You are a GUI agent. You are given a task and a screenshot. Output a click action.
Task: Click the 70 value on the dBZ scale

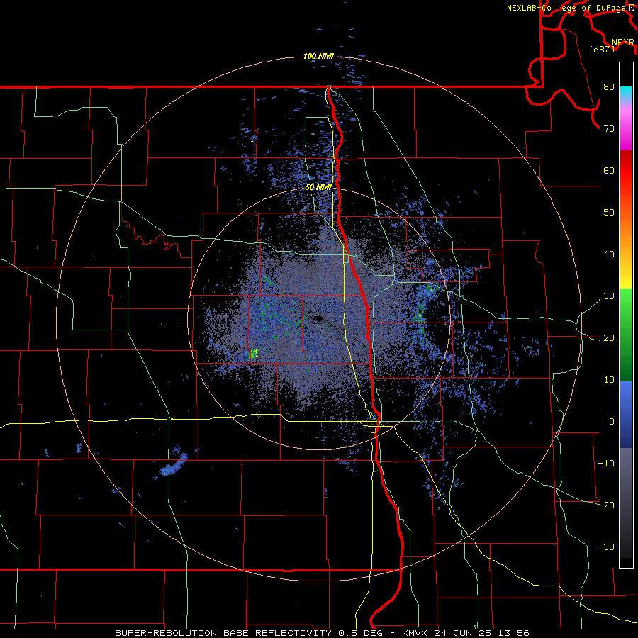click(x=609, y=129)
